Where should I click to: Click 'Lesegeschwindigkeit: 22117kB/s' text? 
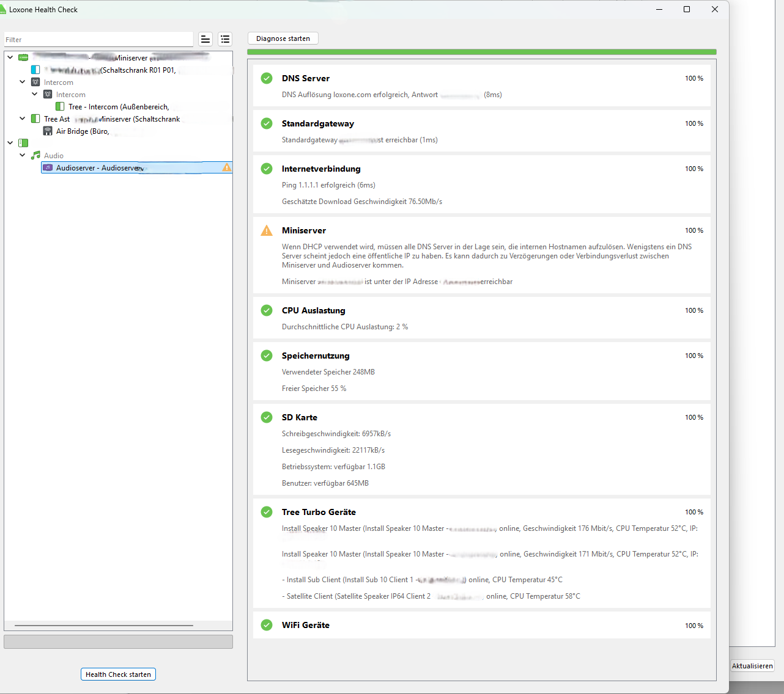333,450
